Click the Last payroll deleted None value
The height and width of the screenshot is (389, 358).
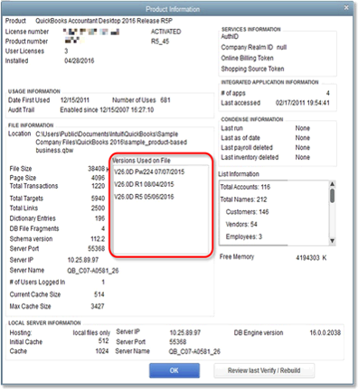pyautogui.click(x=303, y=147)
